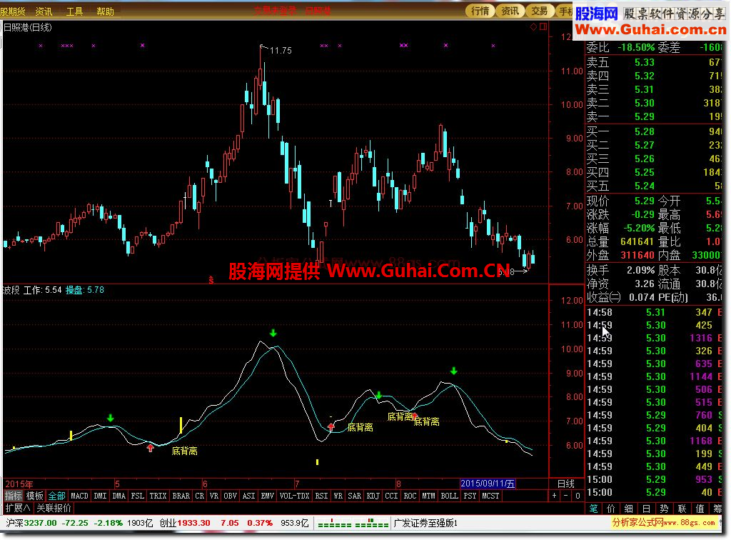Select the 全部 indicator filter
Screen dimensions: 731x540
tap(57, 496)
